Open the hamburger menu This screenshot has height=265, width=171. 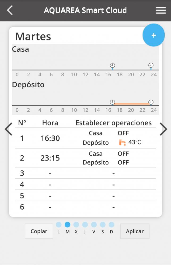pos(161,11)
